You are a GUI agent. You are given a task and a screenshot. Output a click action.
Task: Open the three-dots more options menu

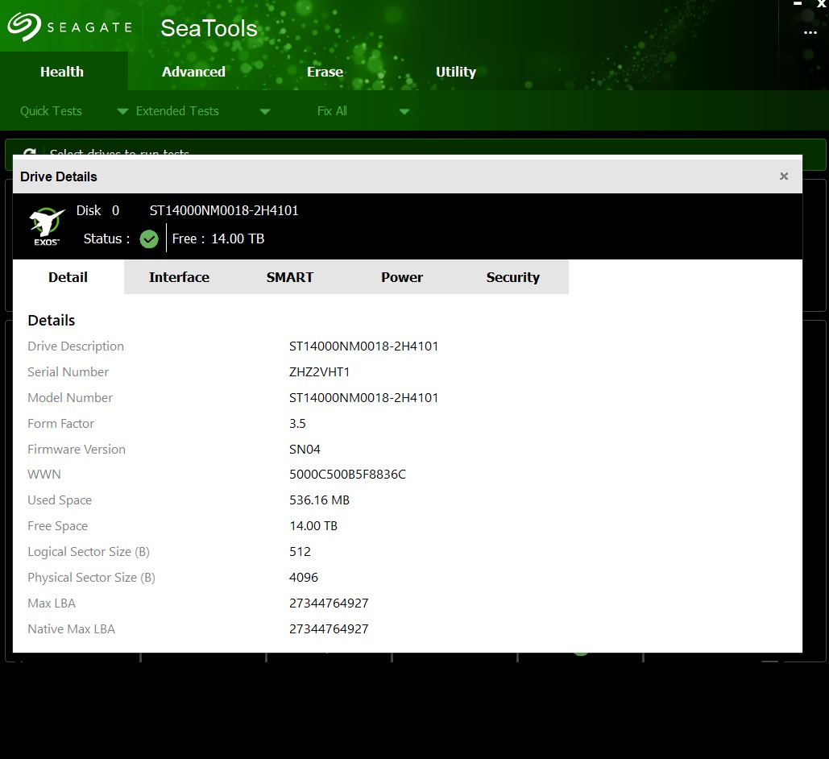pos(810,33)
